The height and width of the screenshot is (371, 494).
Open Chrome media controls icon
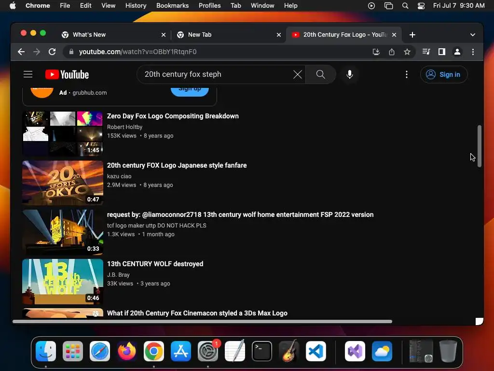pyautogui.click(x=426, y=52)
